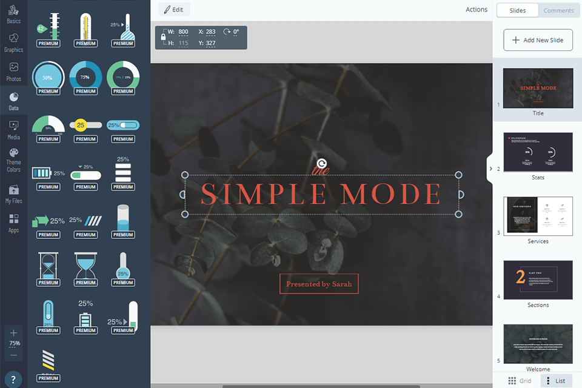Switch to the Comments tab

pyautogui.click(x=558, y=10)
